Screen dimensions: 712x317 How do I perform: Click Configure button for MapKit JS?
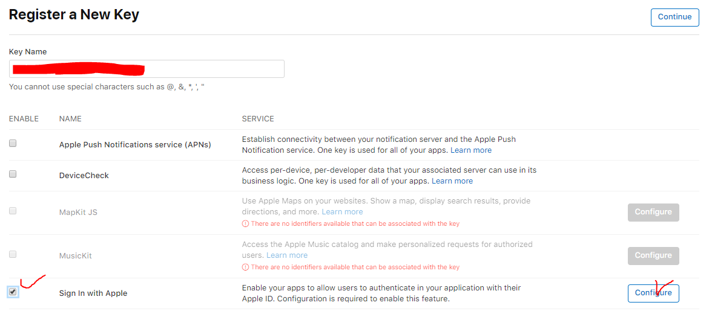pos(653,213)
